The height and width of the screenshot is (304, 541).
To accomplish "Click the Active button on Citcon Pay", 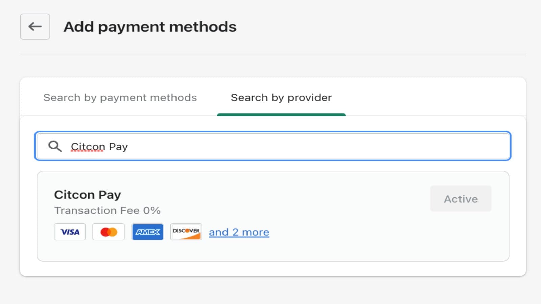I will point(461,199).
